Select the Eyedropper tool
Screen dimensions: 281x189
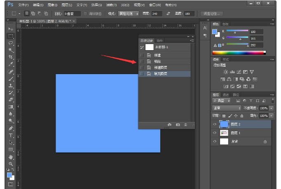(11, 64)
